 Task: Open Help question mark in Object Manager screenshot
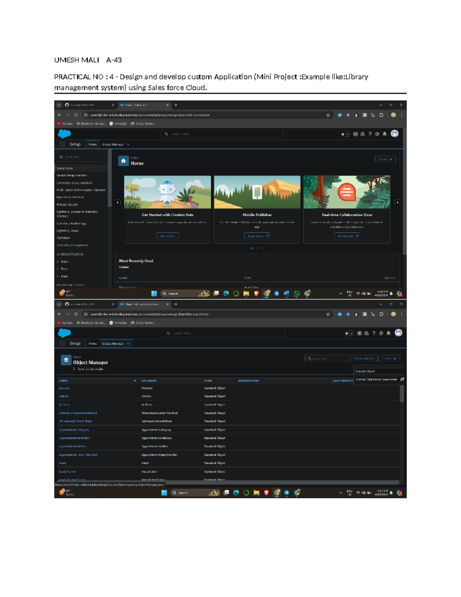tap(374, 333)
